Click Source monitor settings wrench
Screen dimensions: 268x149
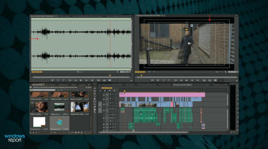pos(118,72)
